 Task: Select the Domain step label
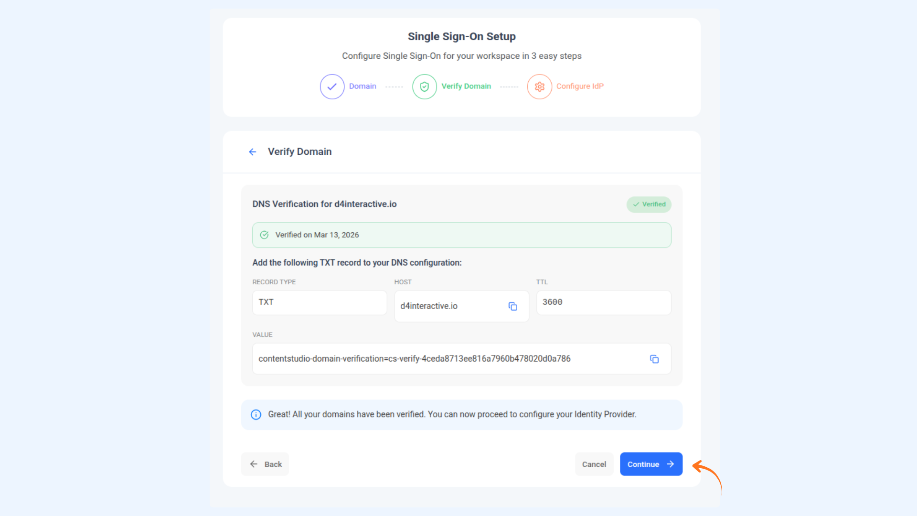[x=363, y=86]
